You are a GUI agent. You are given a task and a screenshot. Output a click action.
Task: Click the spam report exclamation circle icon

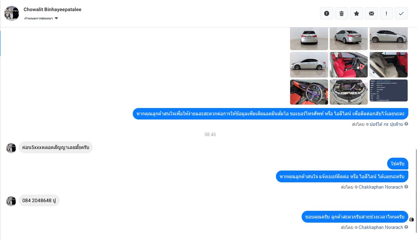(x=327, y=14)
